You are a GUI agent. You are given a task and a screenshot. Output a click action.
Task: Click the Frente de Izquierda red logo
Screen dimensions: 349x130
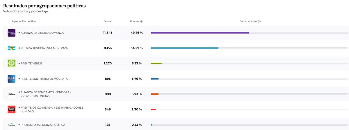point(11,109)
